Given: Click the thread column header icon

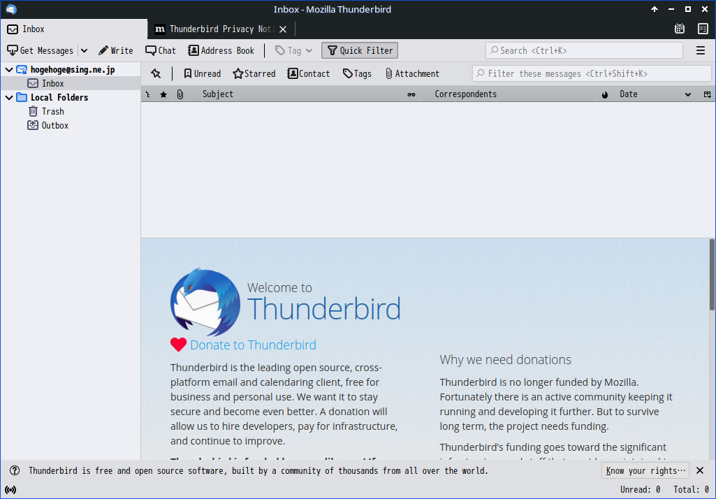Looking at the screenshot, I should click(148, 94).
